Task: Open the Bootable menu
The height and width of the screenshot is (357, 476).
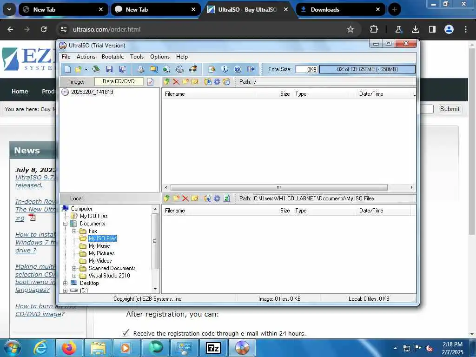Action: pos(112,57)
